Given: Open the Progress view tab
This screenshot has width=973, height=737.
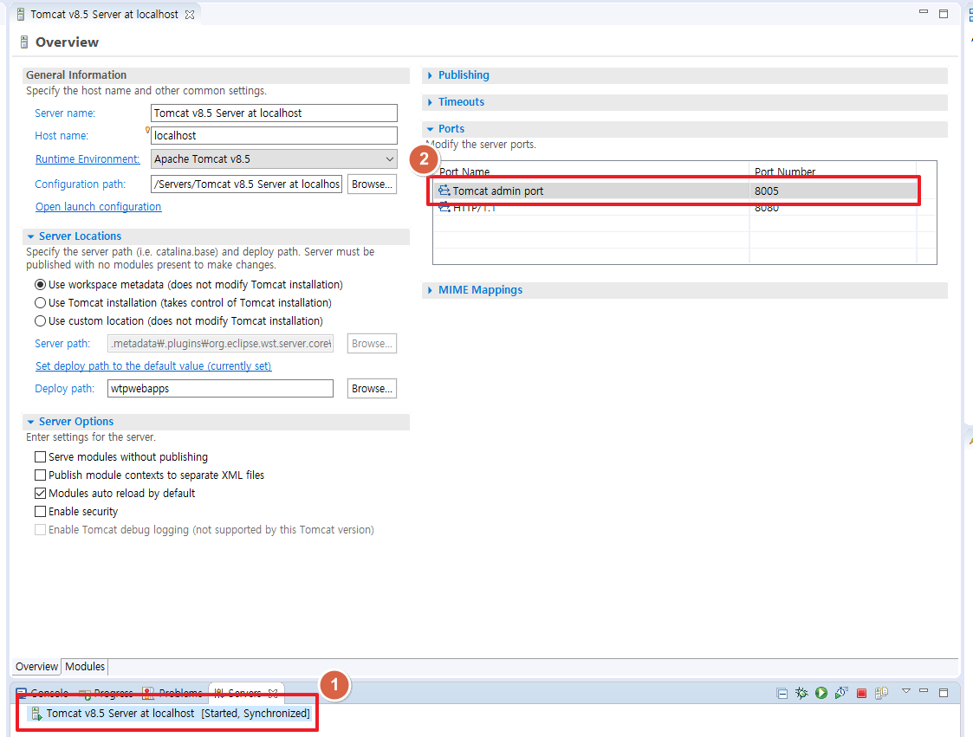Looking at the screenshot, I should (x=106, y=693).
